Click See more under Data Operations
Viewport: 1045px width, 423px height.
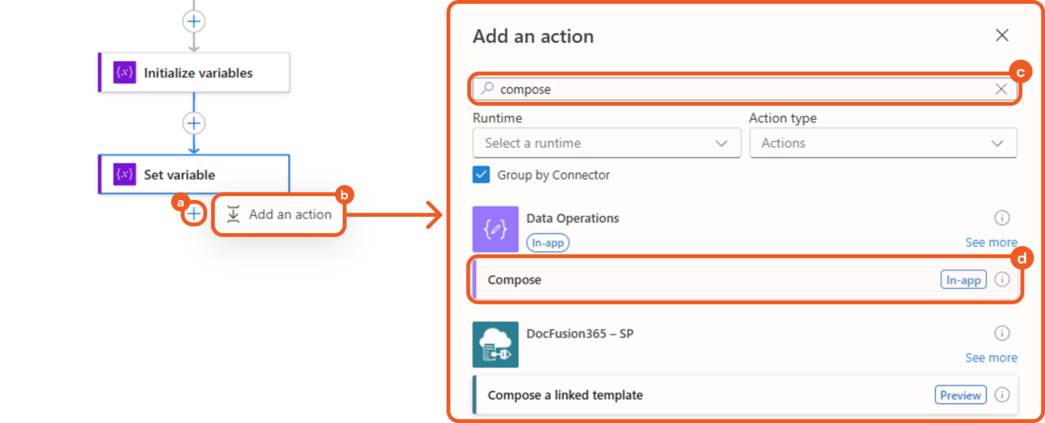pyautogui.click(x=991, y=242)
